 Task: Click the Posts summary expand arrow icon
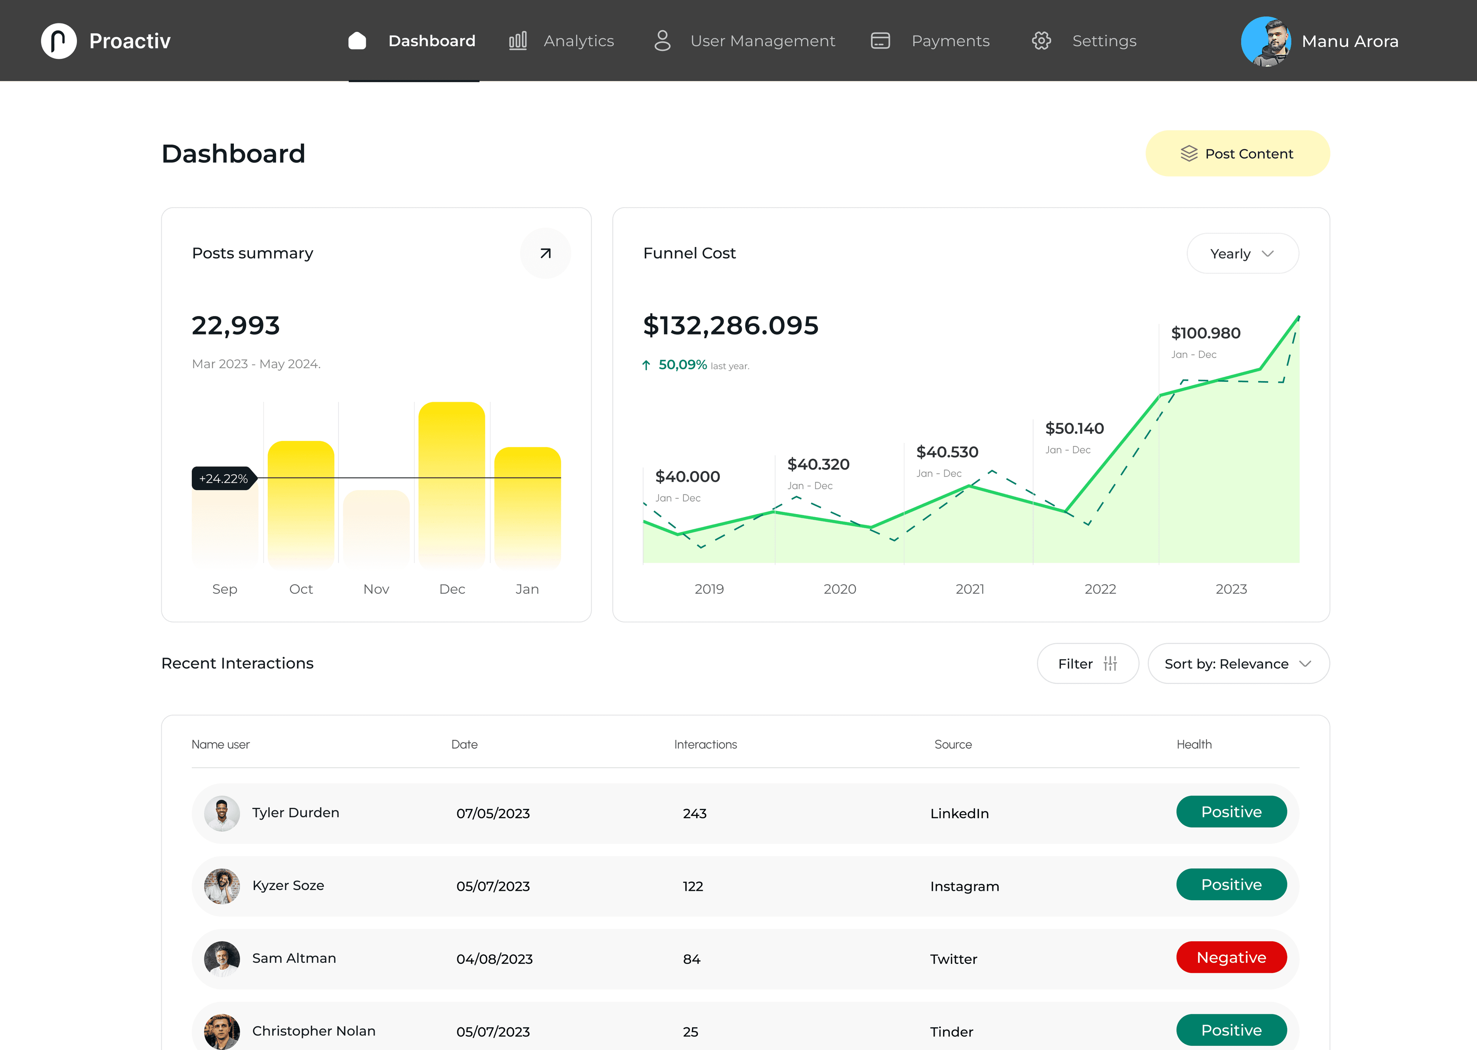point(545,253)
